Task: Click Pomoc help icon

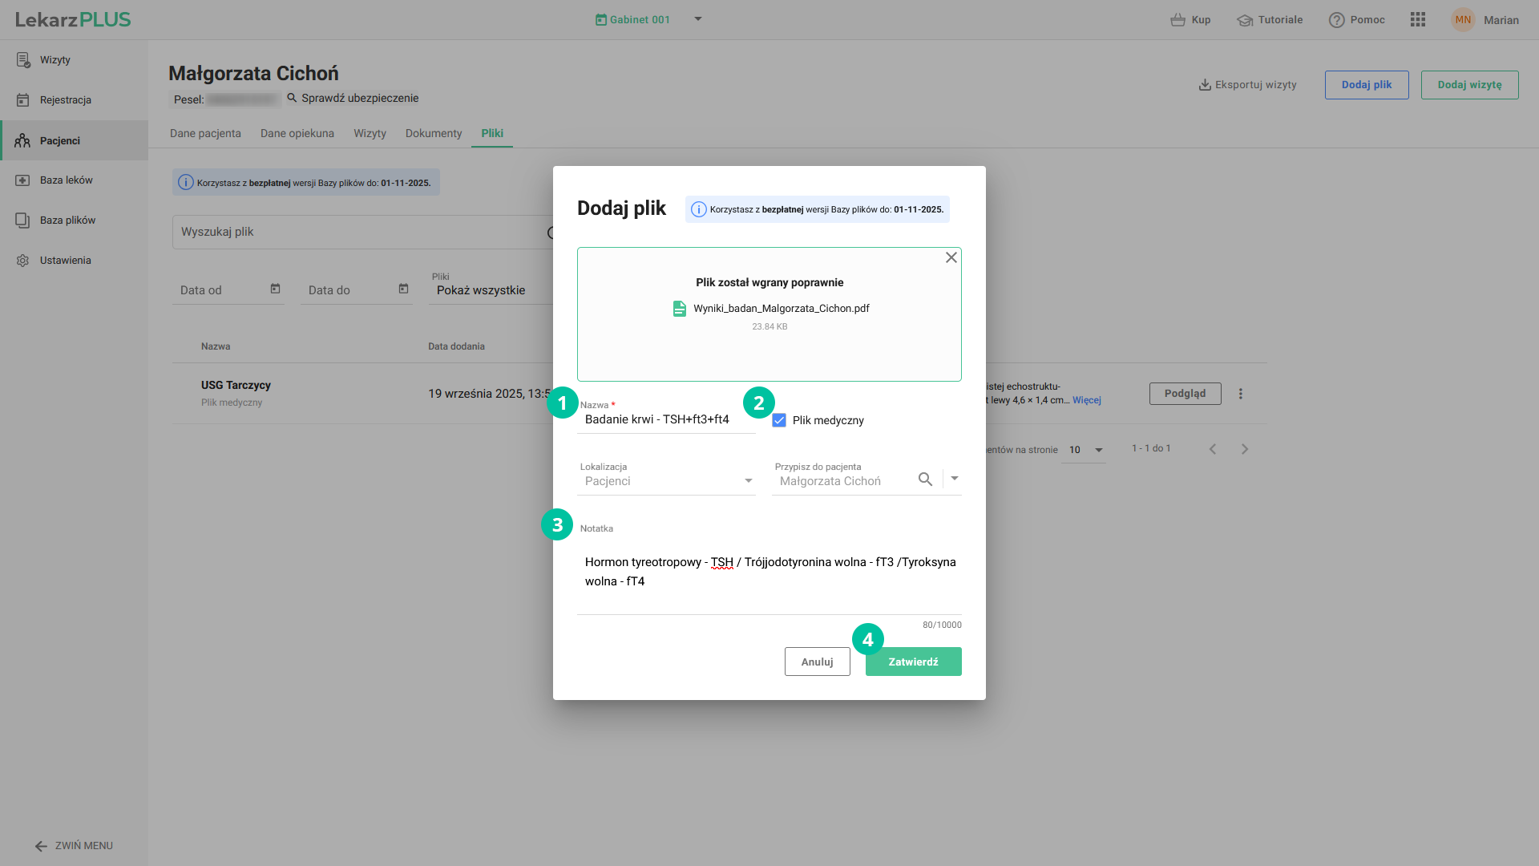Action: pyautogui.click(x=1336, y=20)
